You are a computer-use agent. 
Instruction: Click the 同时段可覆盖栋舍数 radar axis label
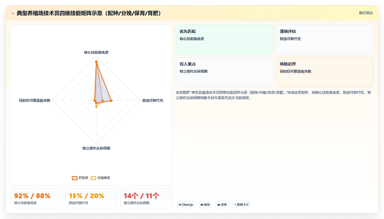[x=35, y=101]
